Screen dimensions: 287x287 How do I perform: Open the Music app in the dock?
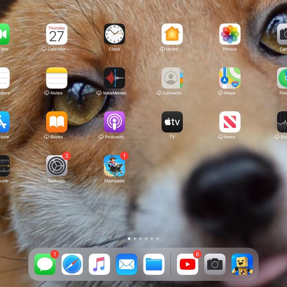point(99,264)
